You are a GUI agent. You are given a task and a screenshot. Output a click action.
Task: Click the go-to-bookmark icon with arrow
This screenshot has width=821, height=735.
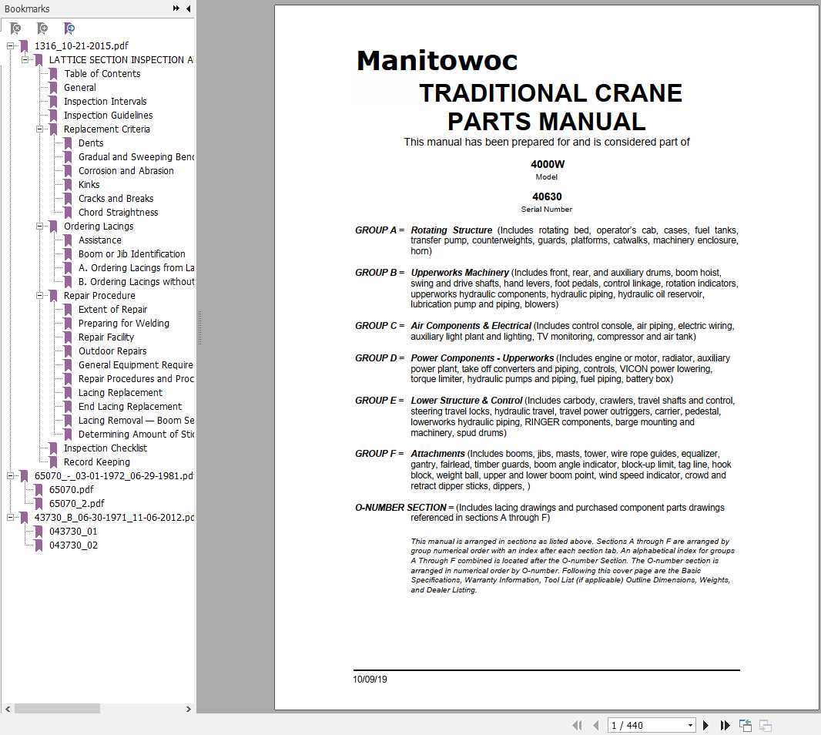69,29
